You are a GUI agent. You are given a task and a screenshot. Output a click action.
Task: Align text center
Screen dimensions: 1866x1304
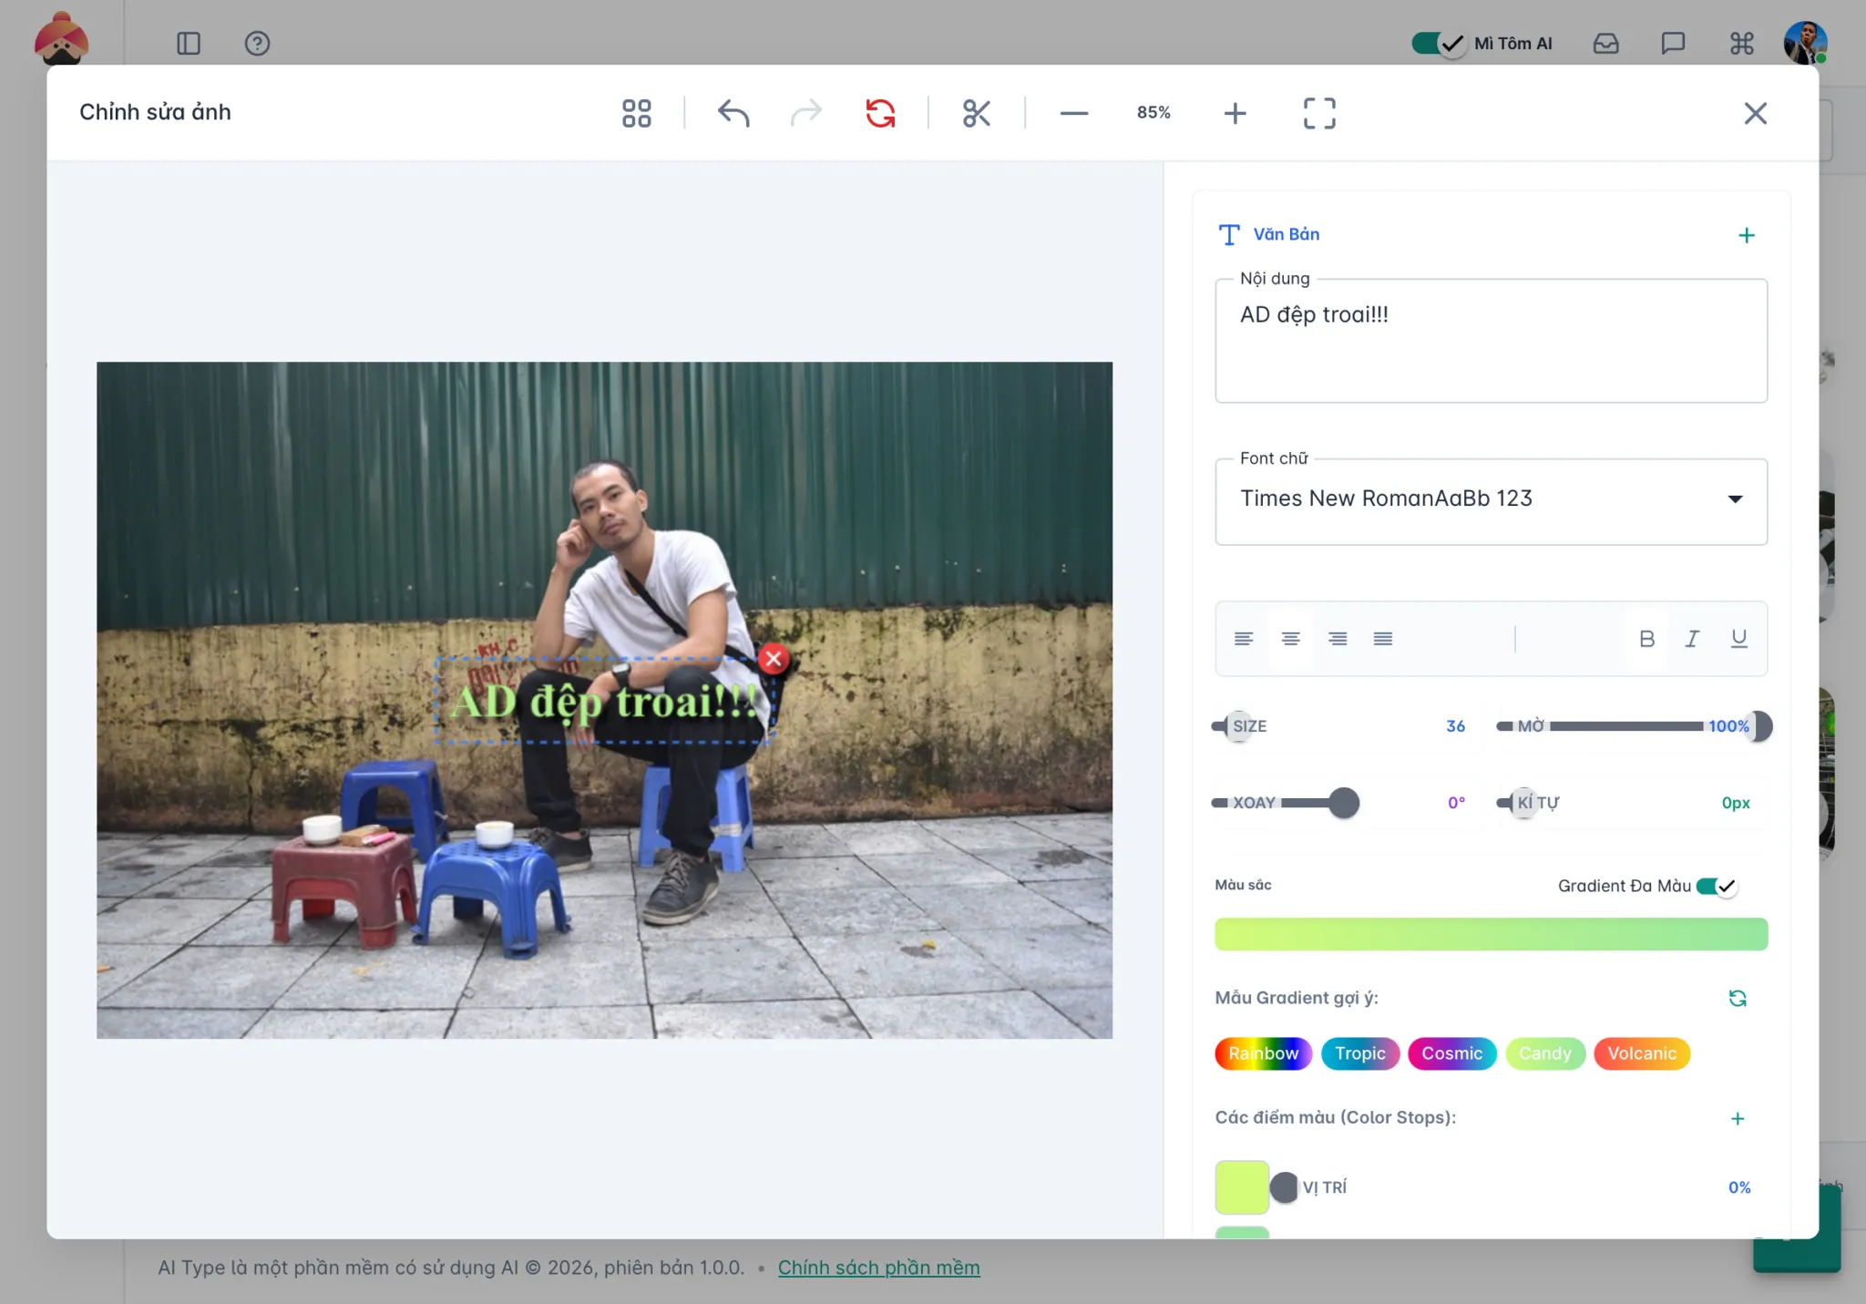click(x=1290, y=639)
